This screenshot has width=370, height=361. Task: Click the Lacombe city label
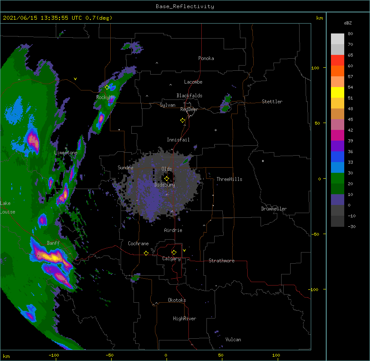tap(193, 82)
